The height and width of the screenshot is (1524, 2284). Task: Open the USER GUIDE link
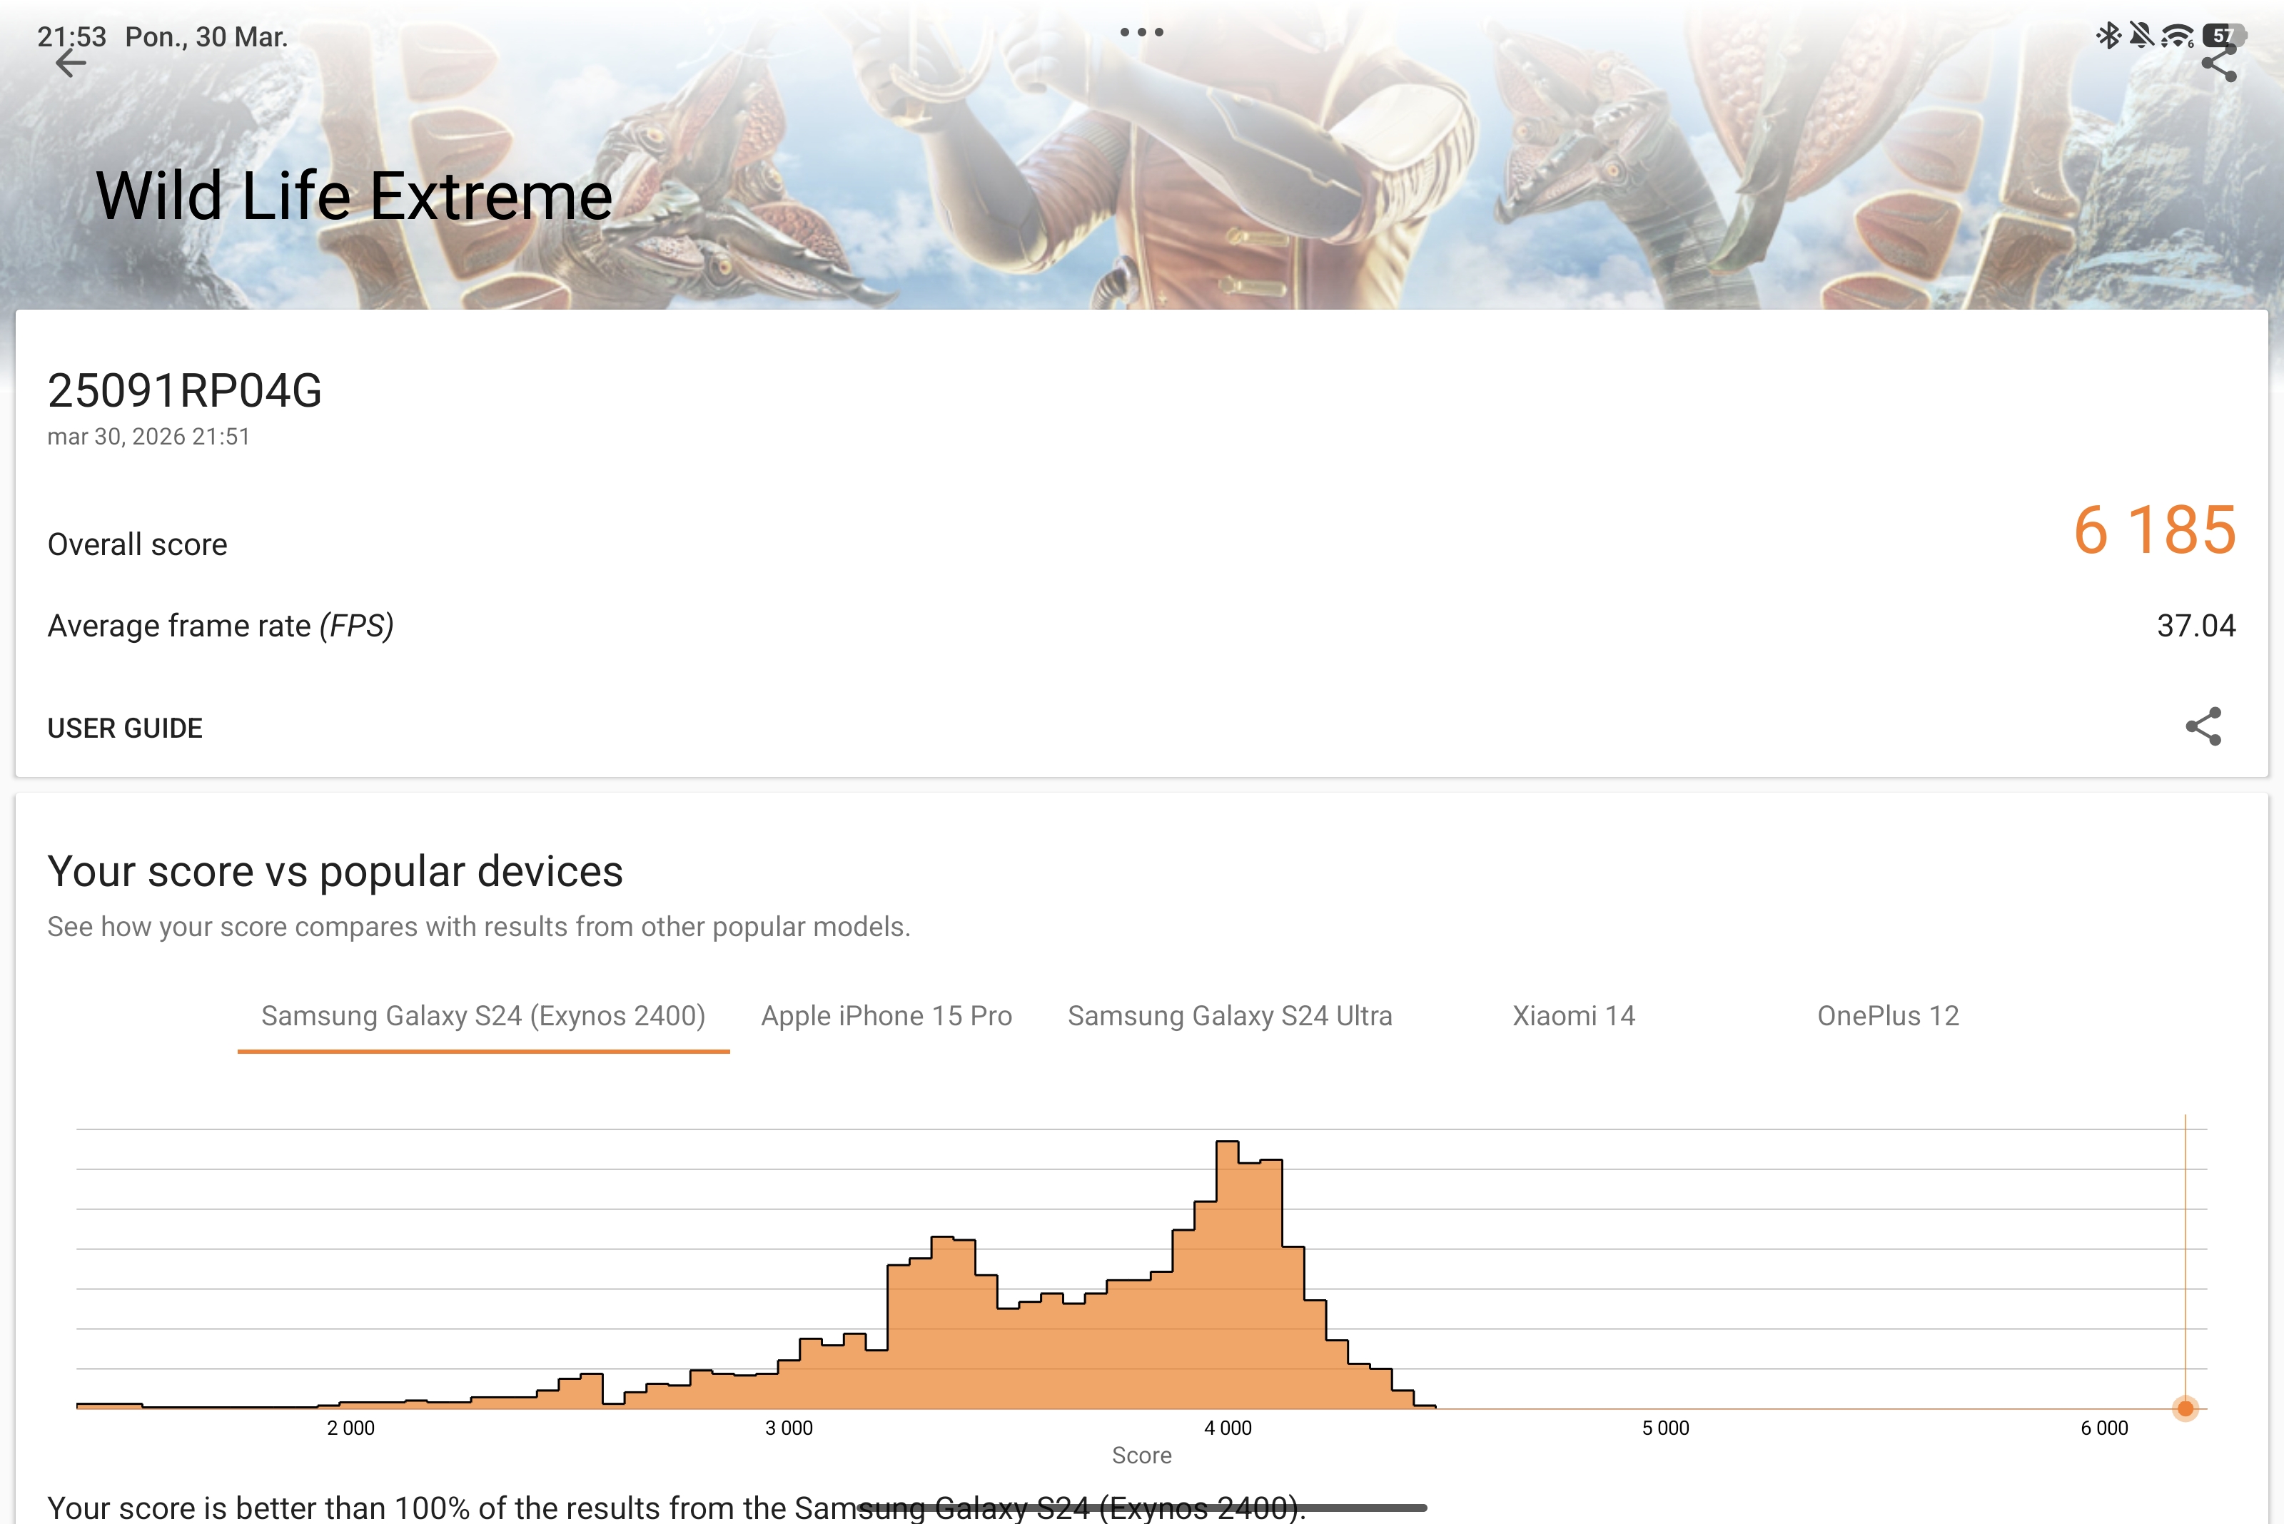pos(126,728)
